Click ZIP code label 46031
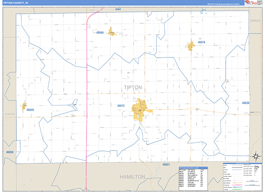The image size is (265, 192). coord(166,164)
